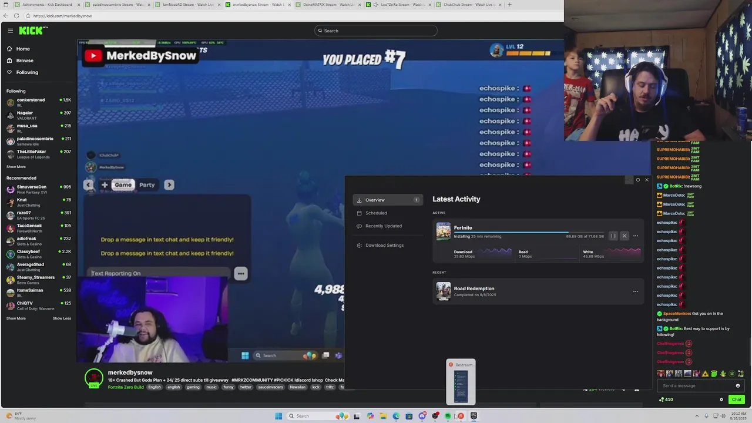
Task: Pick the yellow triangle emote
Action: 705,374
